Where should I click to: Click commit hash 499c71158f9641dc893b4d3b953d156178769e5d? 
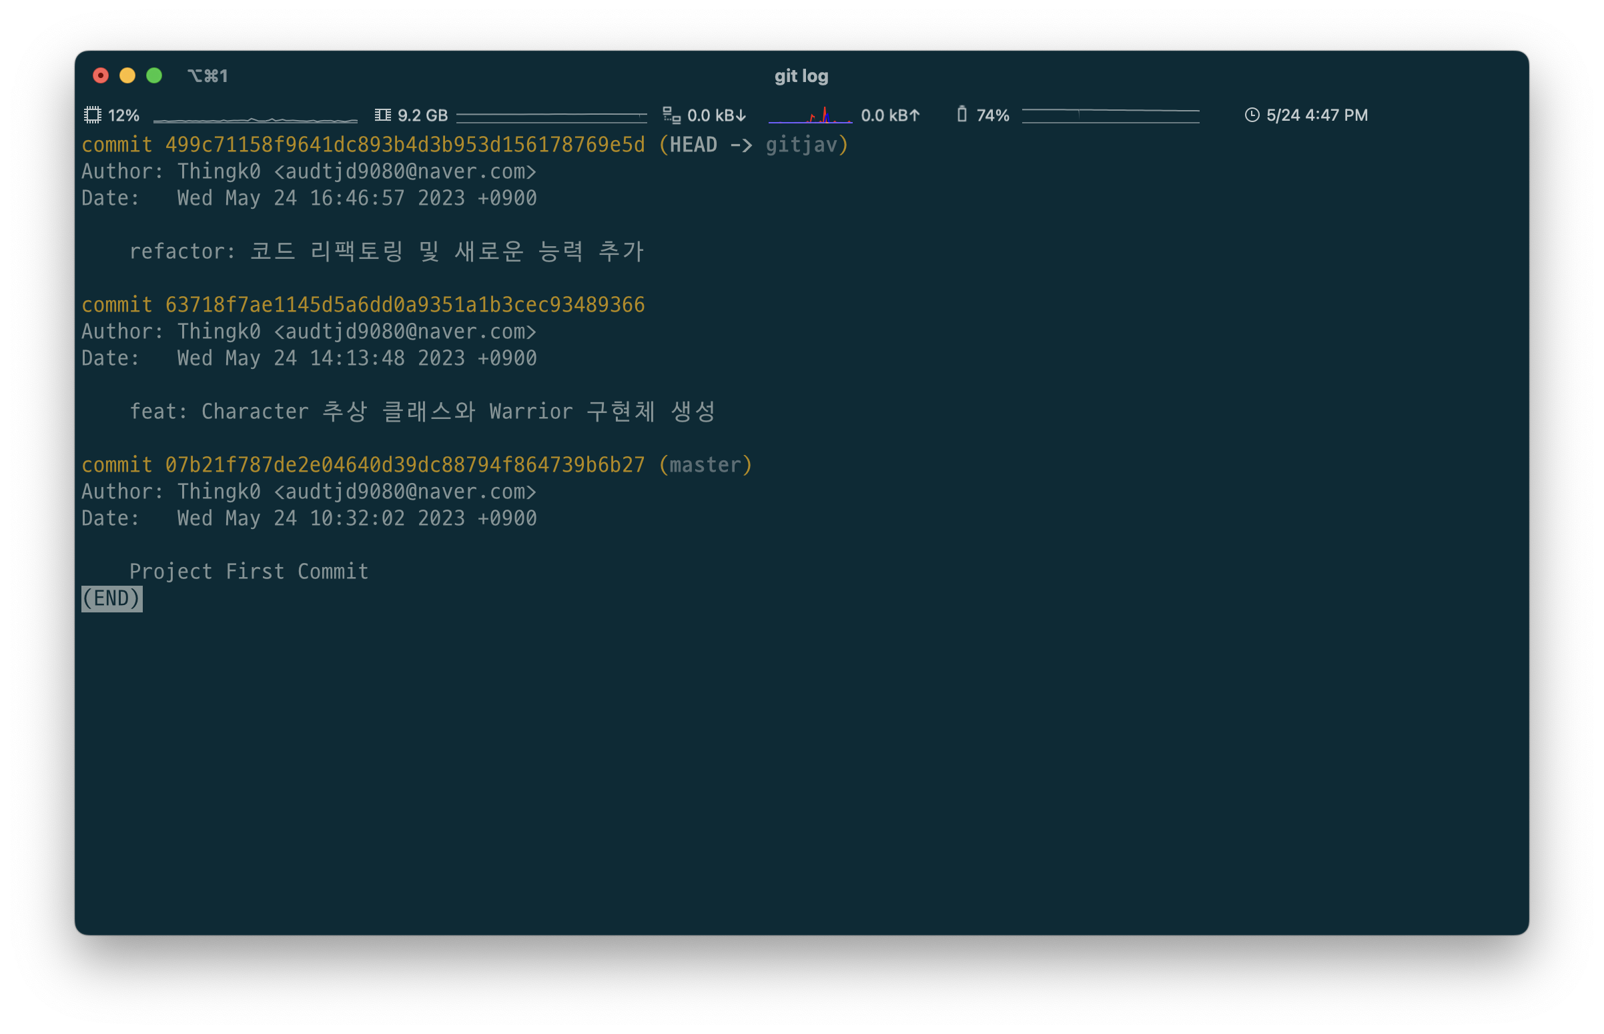coord(404,145)
